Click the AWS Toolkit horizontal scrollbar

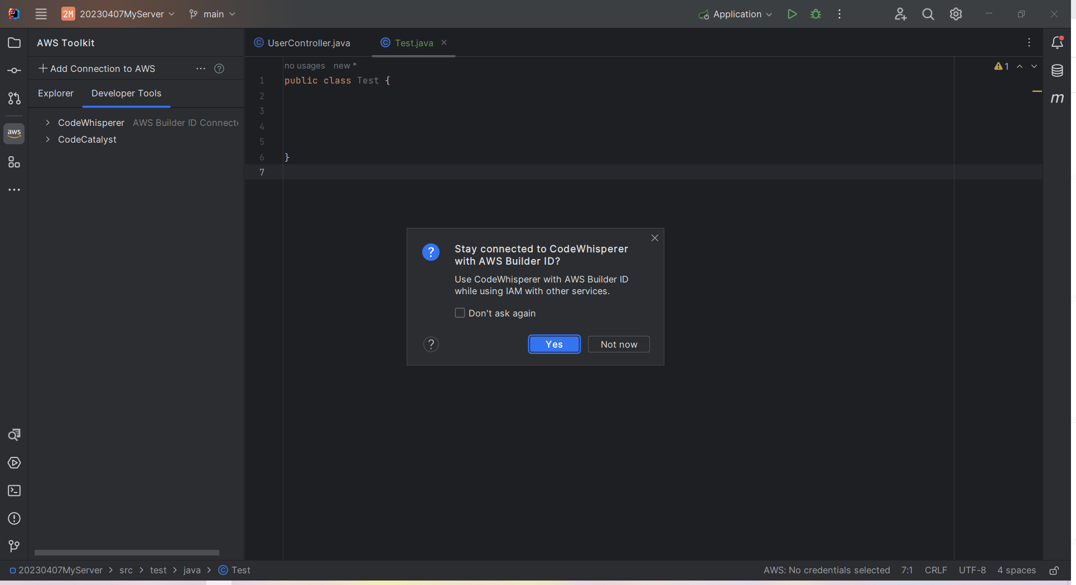127,553
